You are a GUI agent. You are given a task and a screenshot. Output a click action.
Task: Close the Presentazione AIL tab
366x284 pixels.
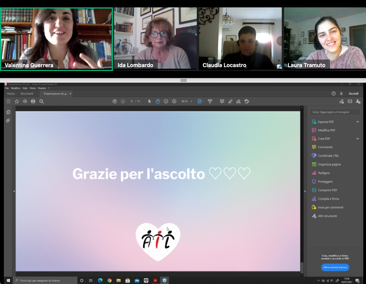pos(71,94)
